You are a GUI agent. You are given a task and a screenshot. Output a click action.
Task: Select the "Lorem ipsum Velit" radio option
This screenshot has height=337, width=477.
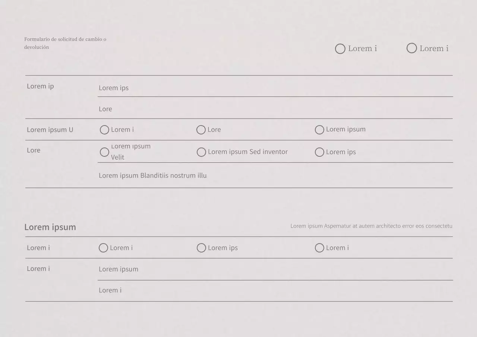pyautogui.click(x=105, y=152)
